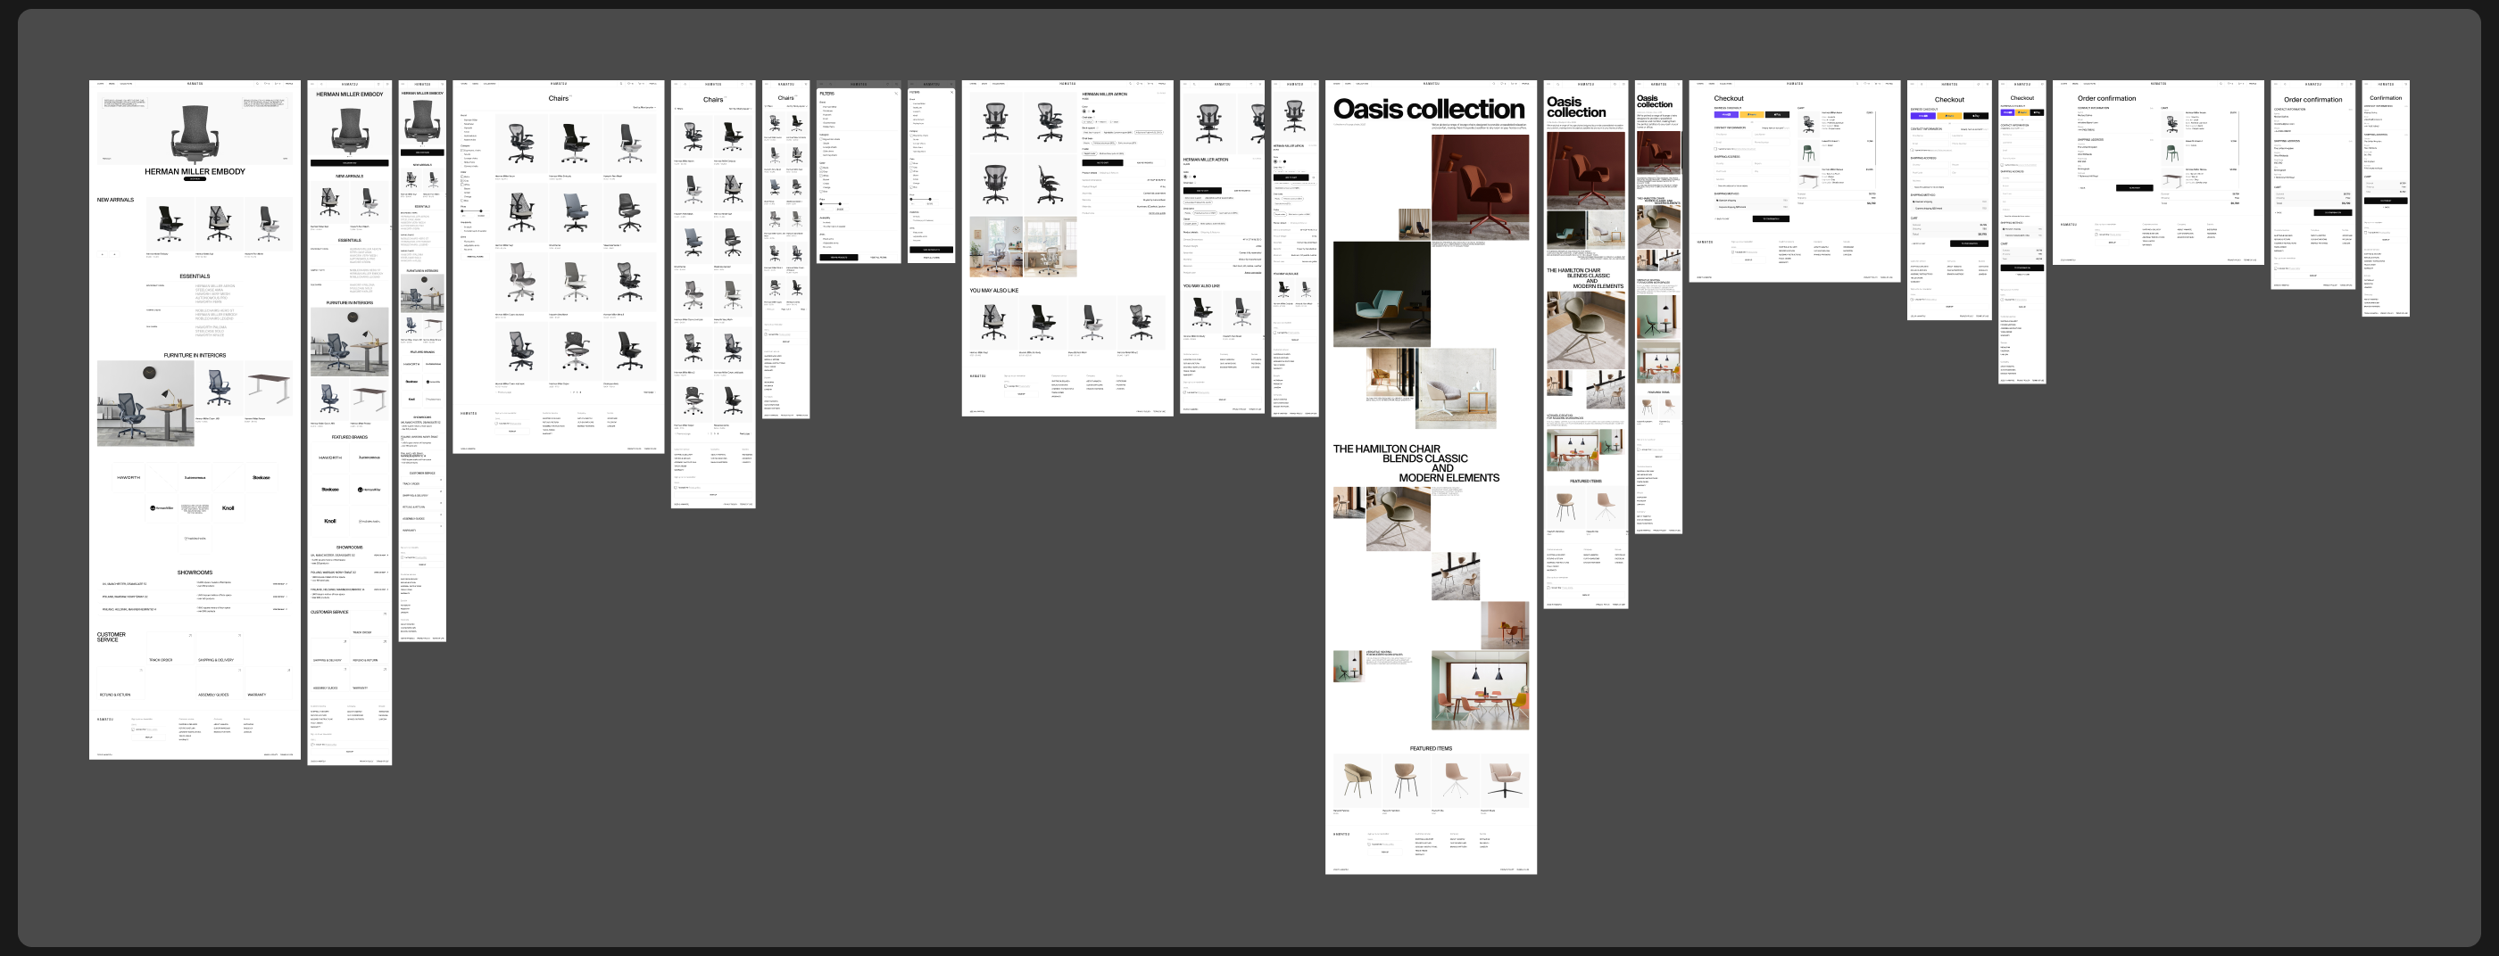Open Collections menu item in desktop homepage header
Image resolution: width=2499 pixels, height=956 pixels.
pyautogui.click(x=126, y=85)
